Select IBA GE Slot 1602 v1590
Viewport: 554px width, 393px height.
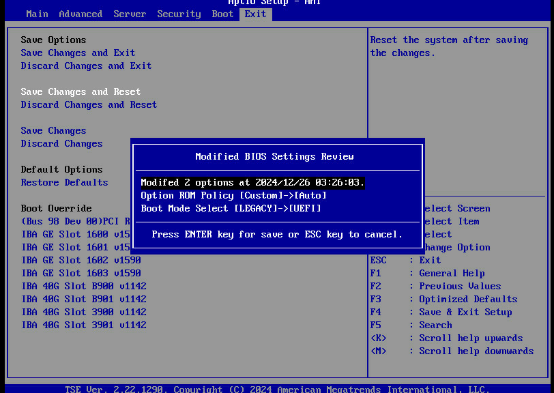tap(81, 260)
